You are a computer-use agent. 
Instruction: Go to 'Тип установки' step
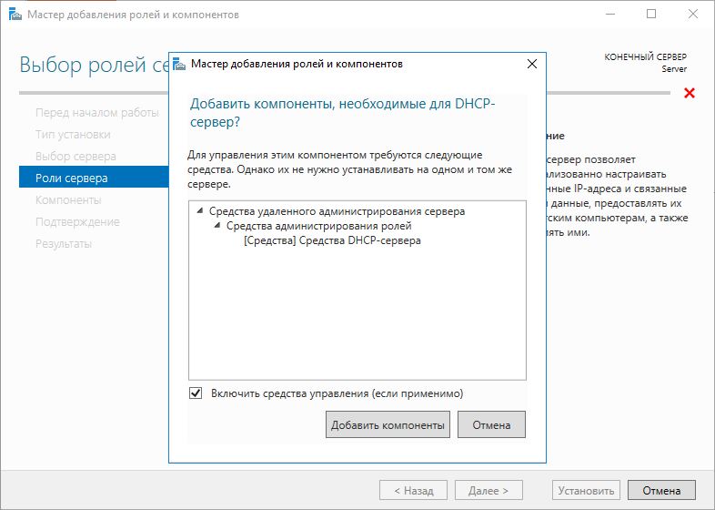point(73,135)
